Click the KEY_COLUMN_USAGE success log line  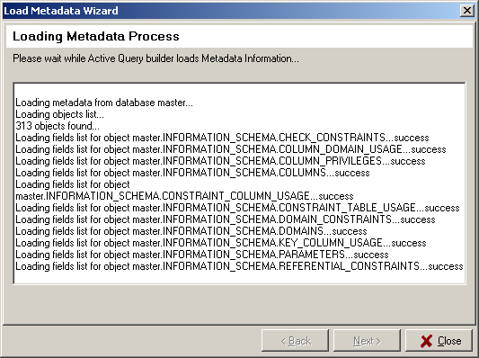221,243
